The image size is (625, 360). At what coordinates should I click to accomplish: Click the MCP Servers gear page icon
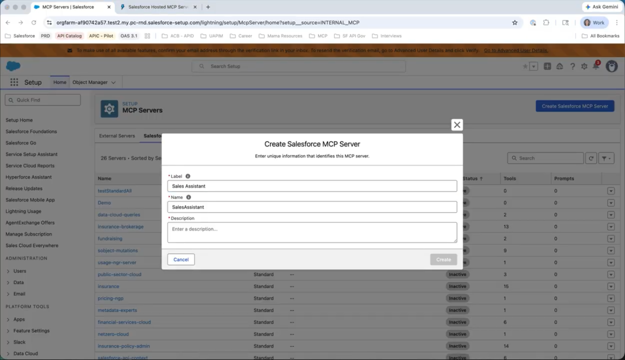tap(109, 109)
